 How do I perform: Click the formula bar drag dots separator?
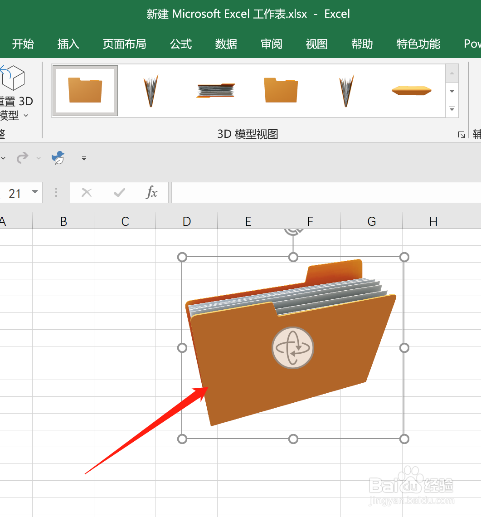(x=56, y=193)
